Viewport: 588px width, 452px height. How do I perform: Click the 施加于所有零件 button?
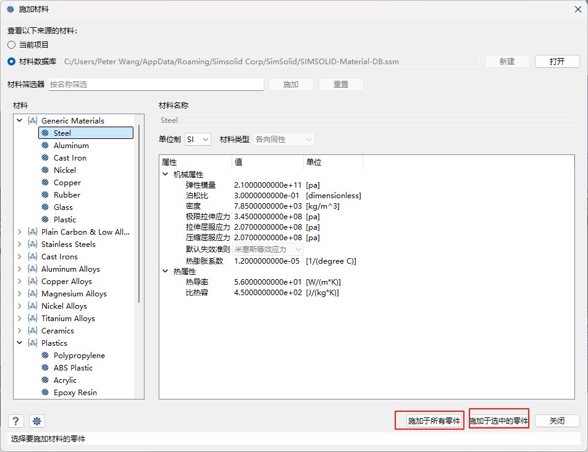point(434,421)
